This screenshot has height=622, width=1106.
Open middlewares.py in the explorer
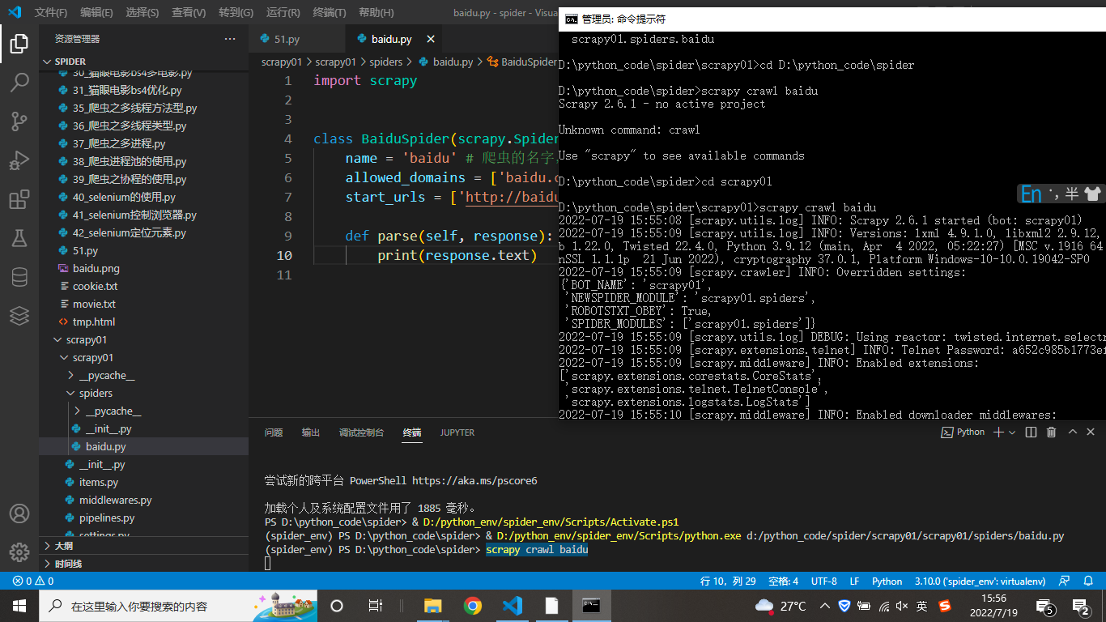(x=143, y=501)
